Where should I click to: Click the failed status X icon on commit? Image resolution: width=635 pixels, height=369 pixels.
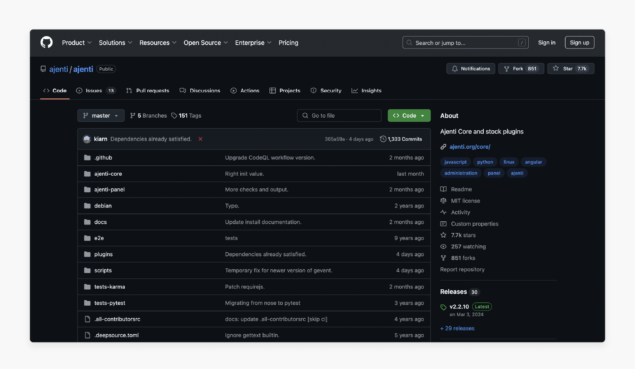pos(201,139)
